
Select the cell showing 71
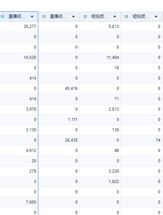coord(100,99)
